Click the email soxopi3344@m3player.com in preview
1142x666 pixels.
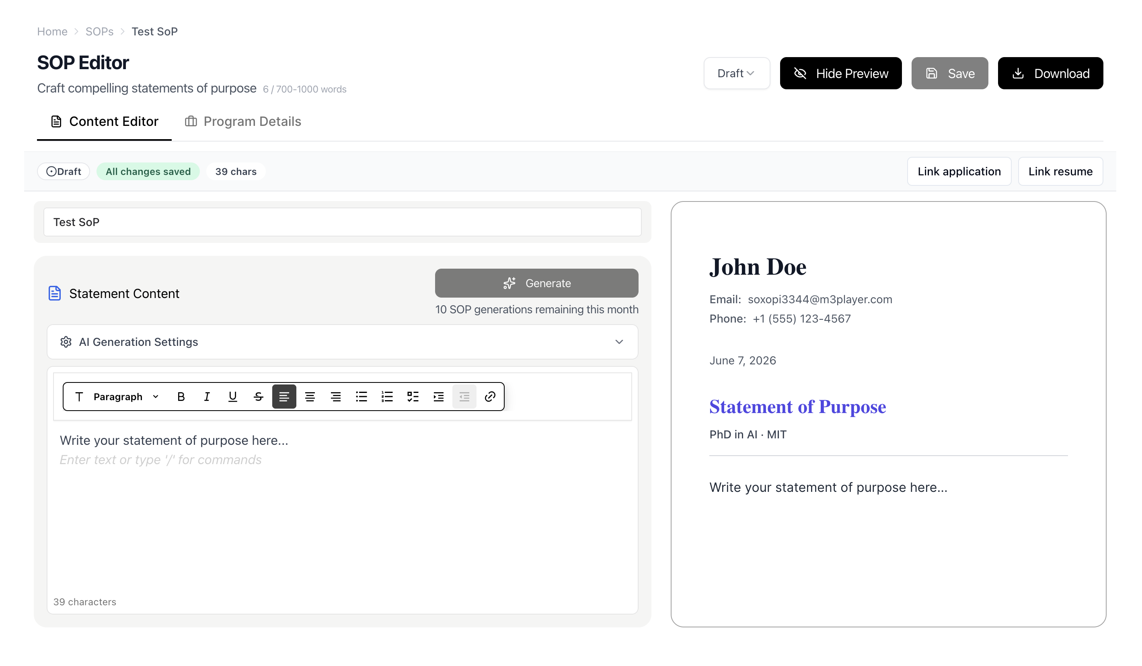click(x=820, y=300)
